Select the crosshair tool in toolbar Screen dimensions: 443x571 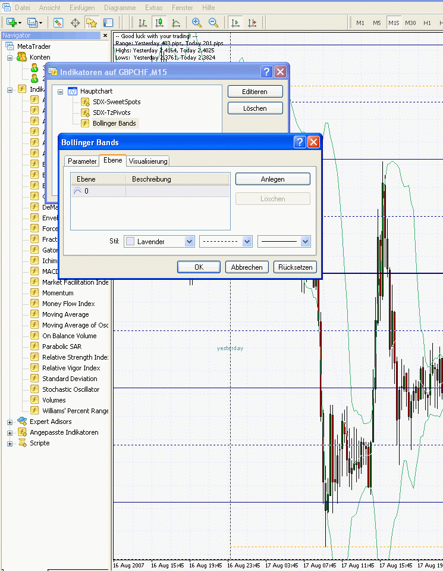[75, 23]
